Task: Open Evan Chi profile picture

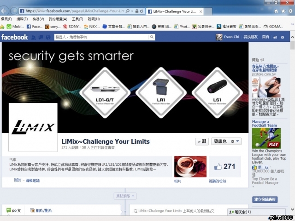Action: coord(219,37)
